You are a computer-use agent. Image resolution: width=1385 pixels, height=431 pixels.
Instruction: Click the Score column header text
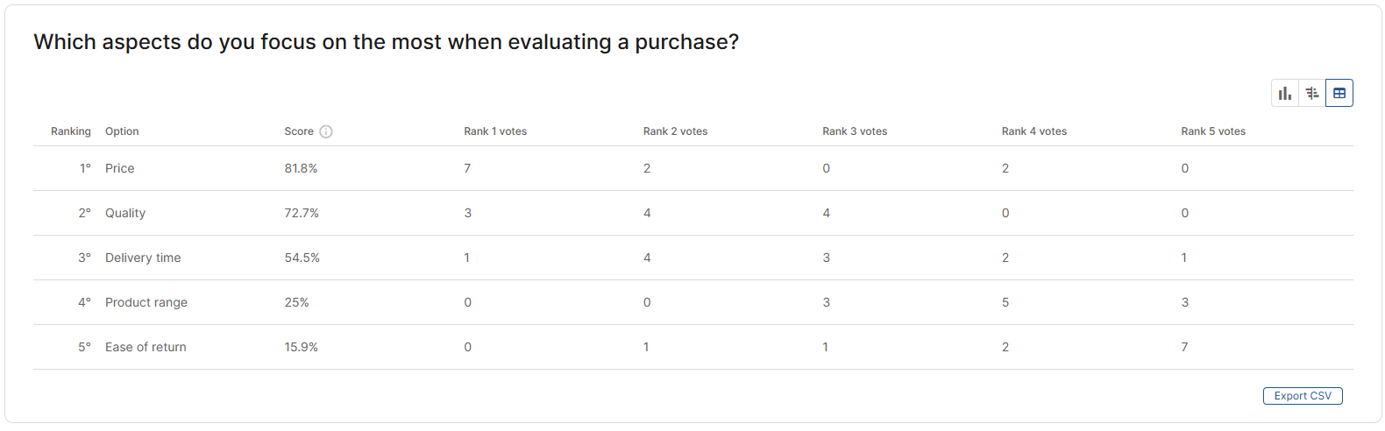(x=299, y=131)
